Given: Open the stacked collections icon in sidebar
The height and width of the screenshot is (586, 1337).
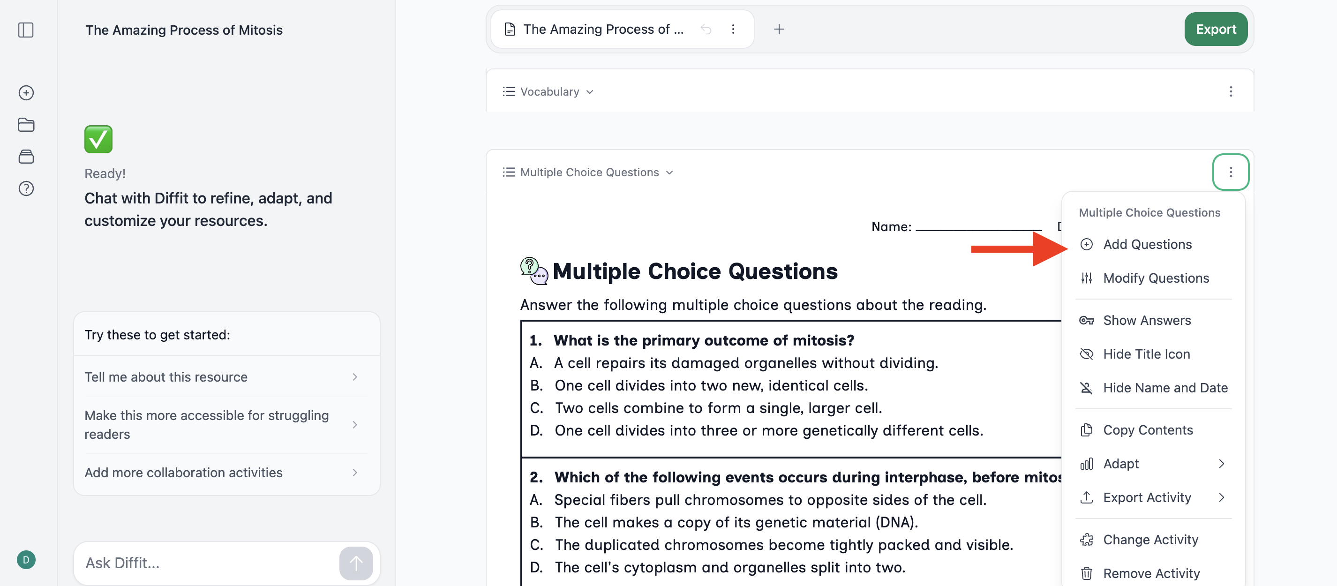Looking at the screenshot, I should tap(26, 156).
